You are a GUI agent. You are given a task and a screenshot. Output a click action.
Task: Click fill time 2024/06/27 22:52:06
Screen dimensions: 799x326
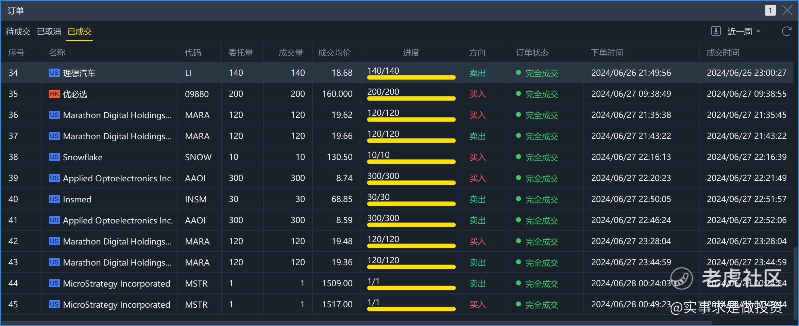pyautogui.click(x=747, y=220)
